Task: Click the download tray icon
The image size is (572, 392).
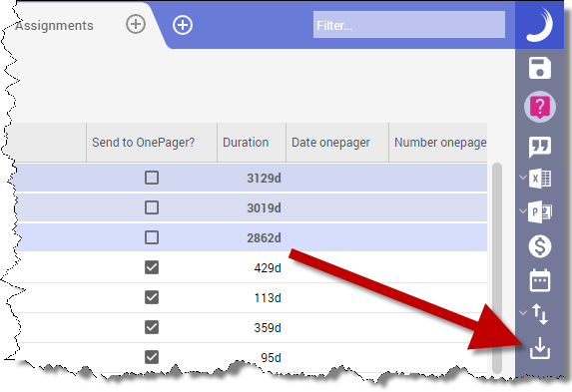Action: [x=540, y=348]
